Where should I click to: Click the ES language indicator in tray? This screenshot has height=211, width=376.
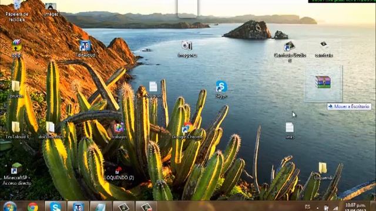(x=308, y=207)
